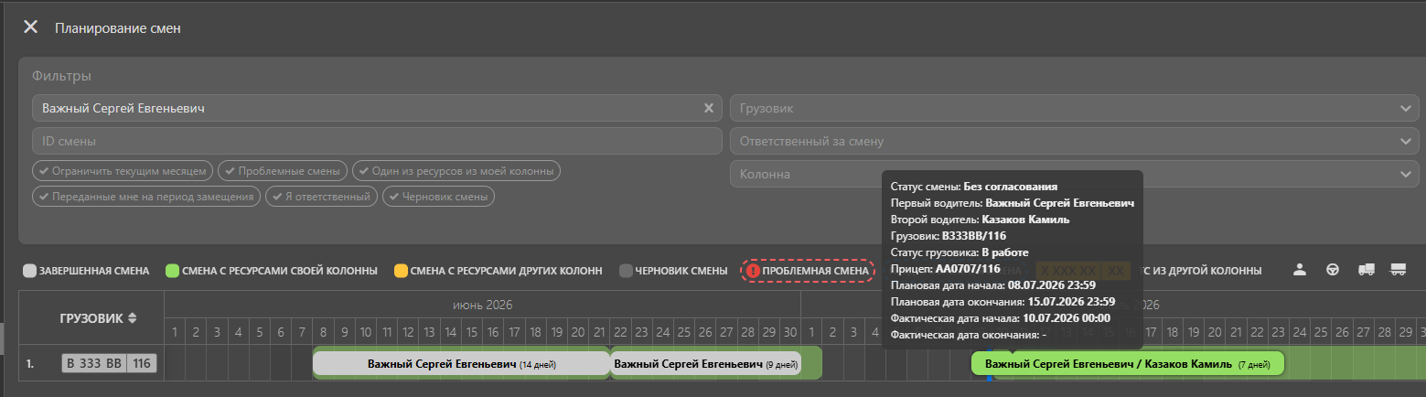This screenshot has width=1426, height=397.
Task: Toggle the Ограничить текущим месяцем chip
Action: click(123, 171)
